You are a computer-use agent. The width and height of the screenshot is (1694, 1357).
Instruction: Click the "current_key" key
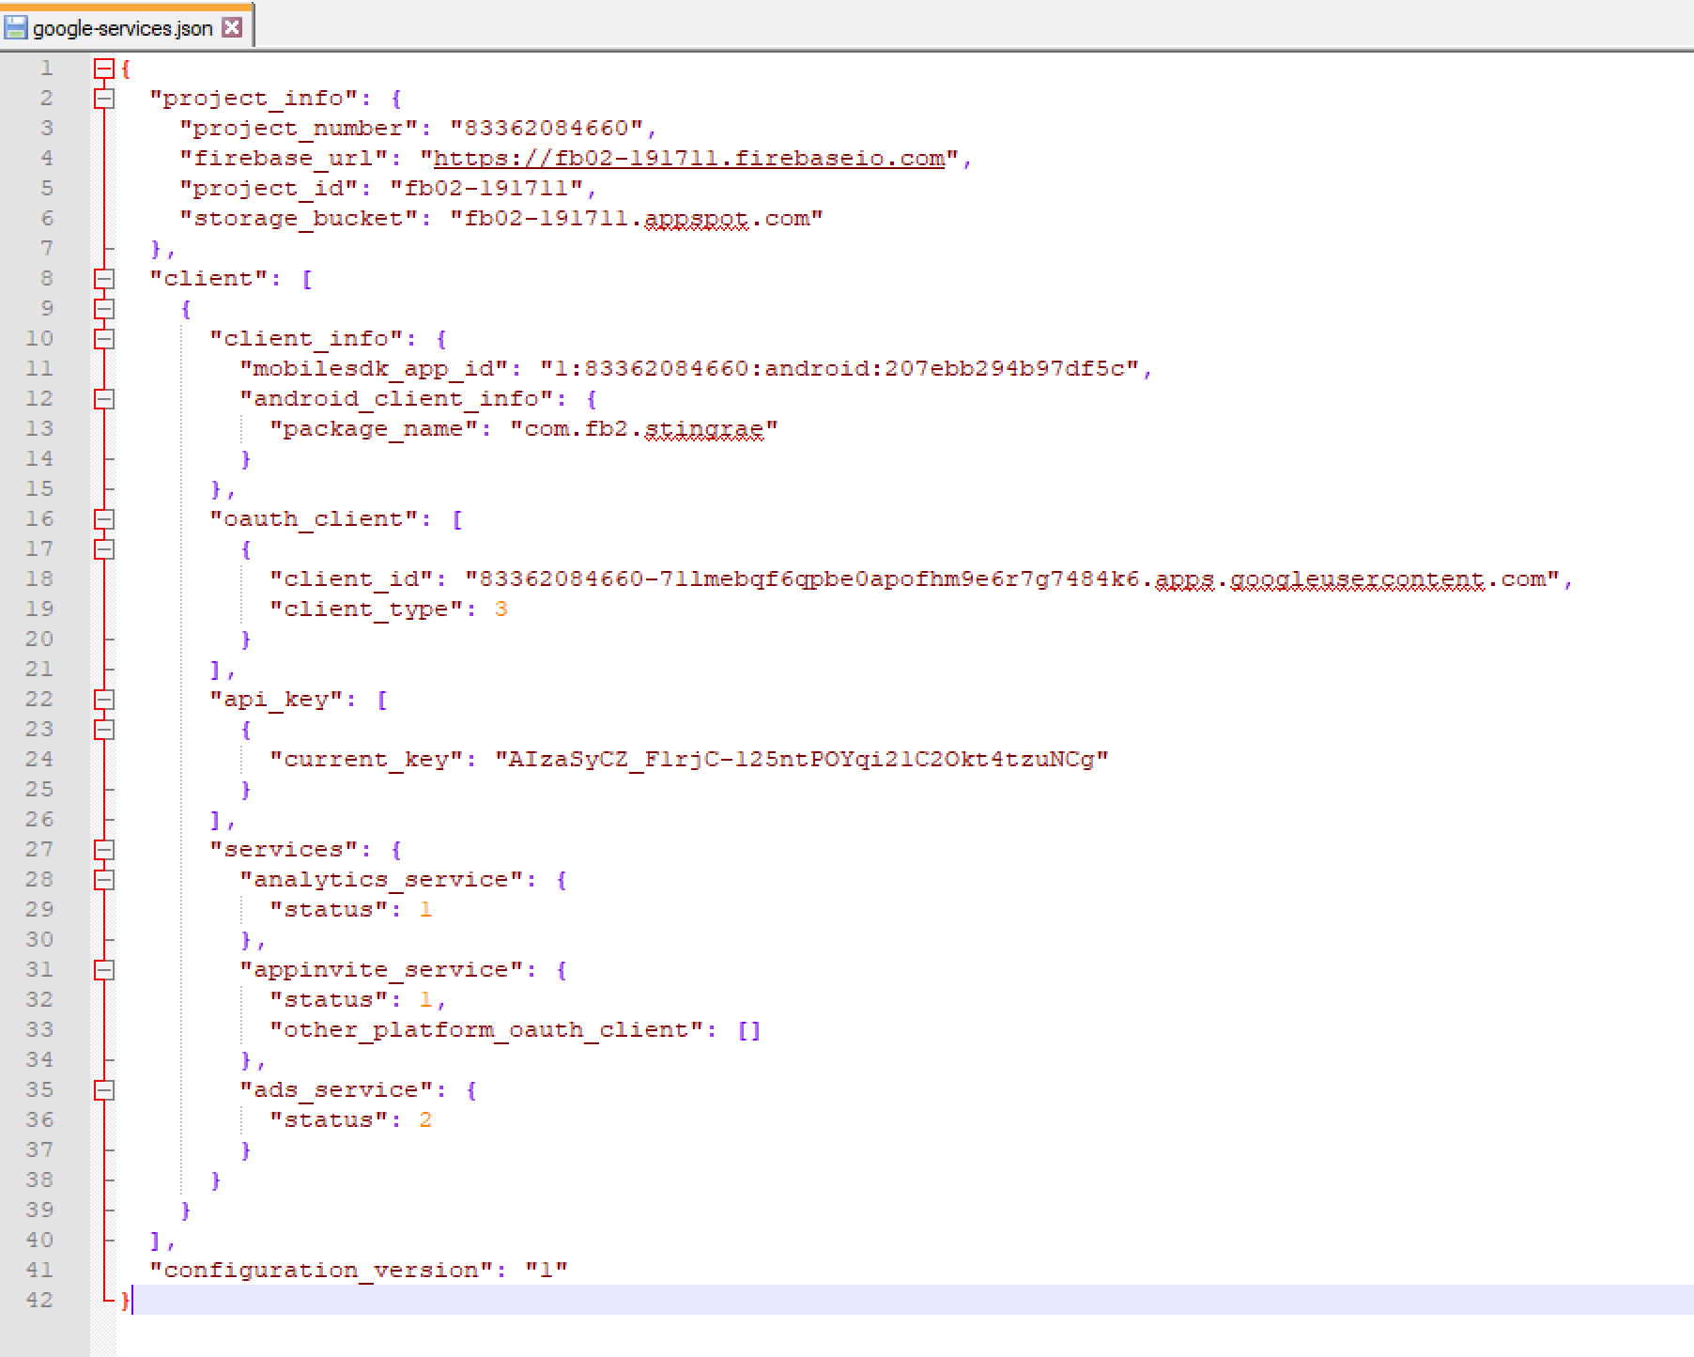(373, 760)
